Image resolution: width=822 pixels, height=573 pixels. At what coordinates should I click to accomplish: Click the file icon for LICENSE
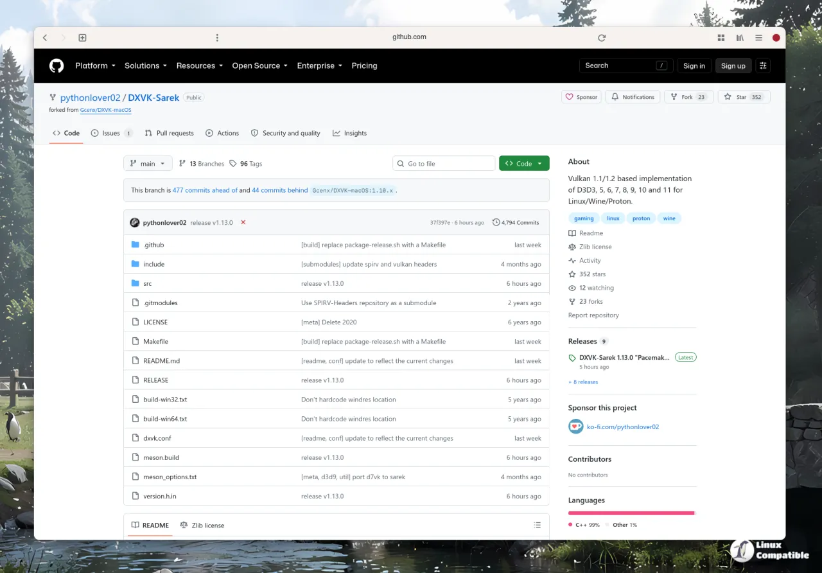point(136,322)
